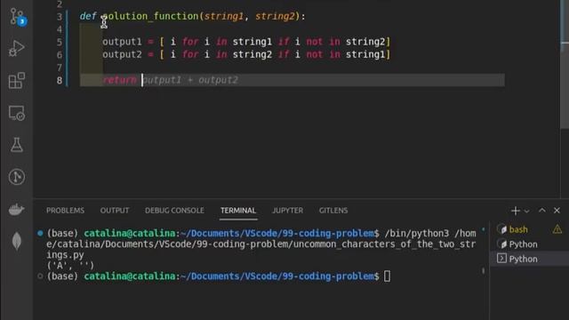The width and height of the screenshot is (569, 320).
Task: Switch to the OUTPUT tab
Action: point(115,211)
